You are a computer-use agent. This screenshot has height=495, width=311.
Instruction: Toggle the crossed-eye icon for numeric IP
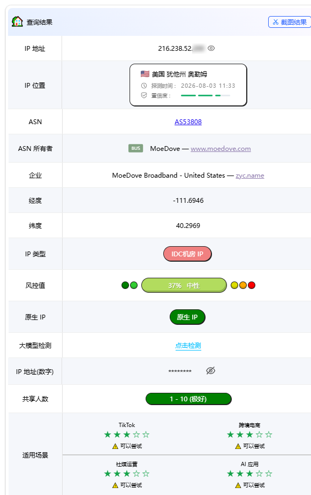tap(210, 371)
